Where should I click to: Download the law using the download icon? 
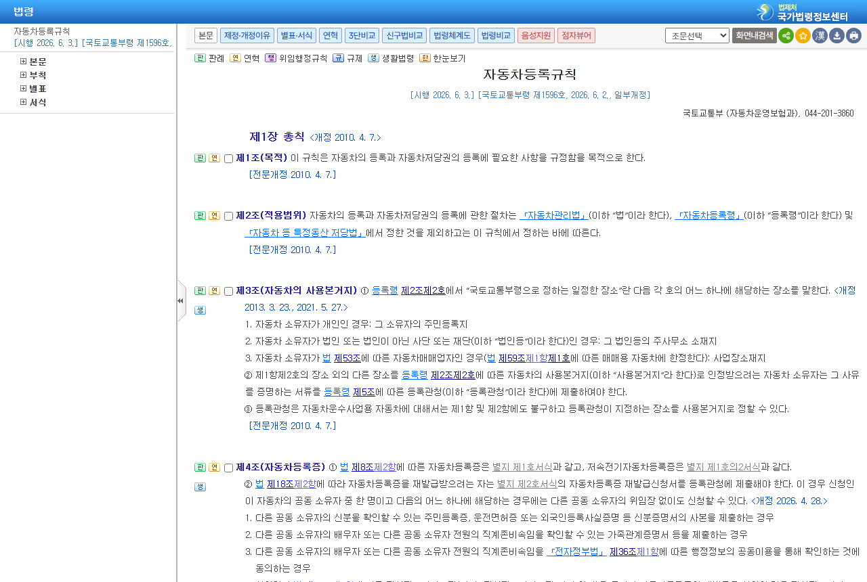click(837, 35)
